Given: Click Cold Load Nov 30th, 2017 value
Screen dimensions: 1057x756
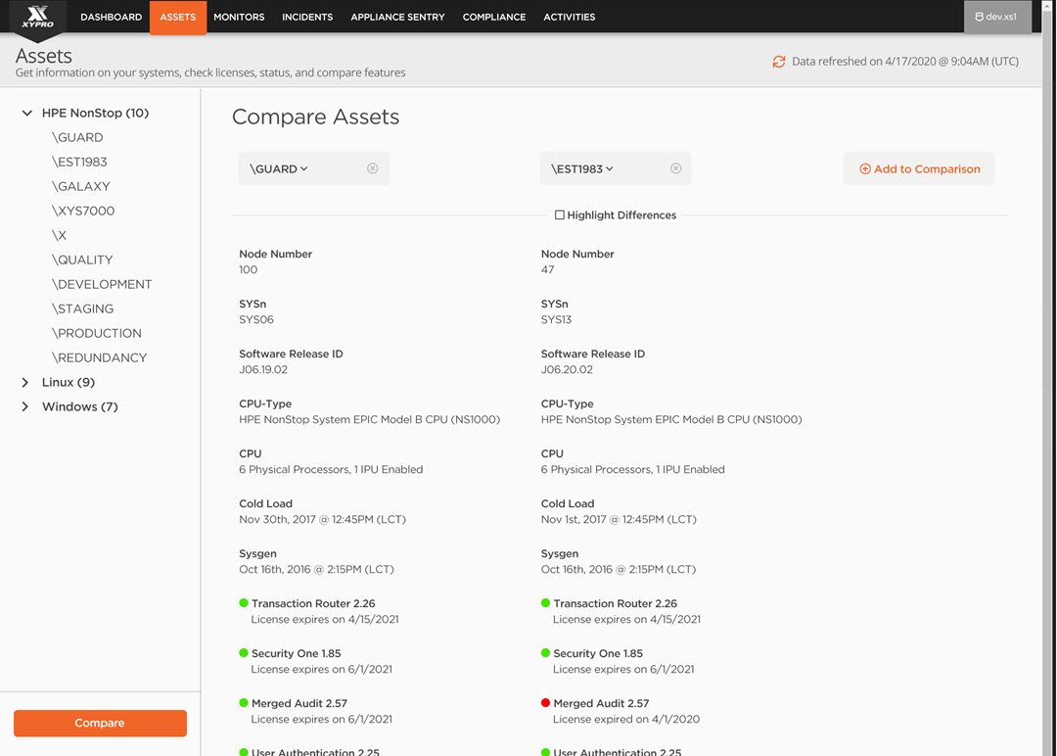Looking at the screenshot, I should pos(323,519).
